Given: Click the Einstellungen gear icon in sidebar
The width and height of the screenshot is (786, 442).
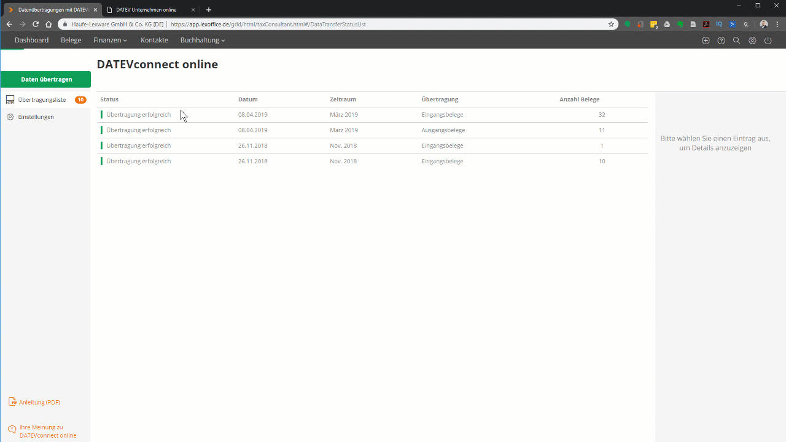Looking at the screenshot, I should click(x=10, y=117).
